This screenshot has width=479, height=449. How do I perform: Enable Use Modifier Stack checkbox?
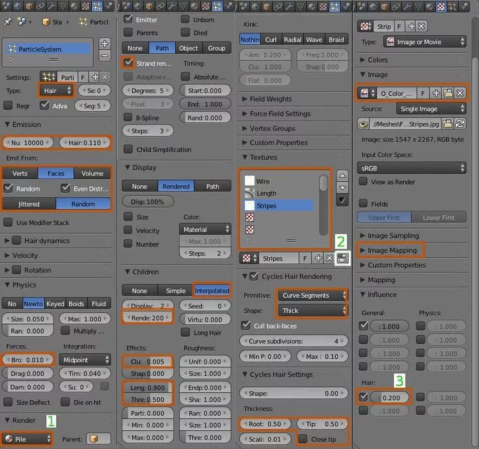tap(8, 222)
